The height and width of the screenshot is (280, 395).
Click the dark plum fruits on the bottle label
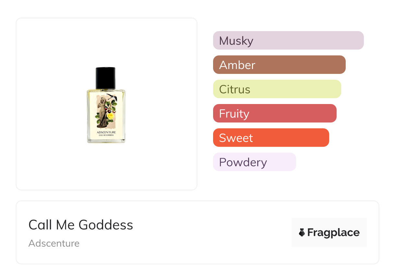[109, 111]
